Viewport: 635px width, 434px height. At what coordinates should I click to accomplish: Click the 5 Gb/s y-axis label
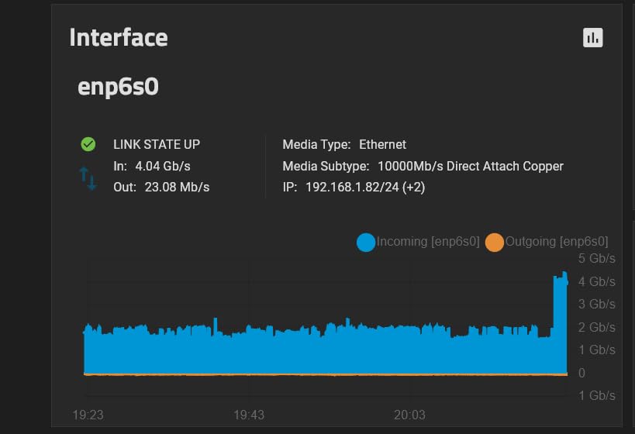click(597, 258)
